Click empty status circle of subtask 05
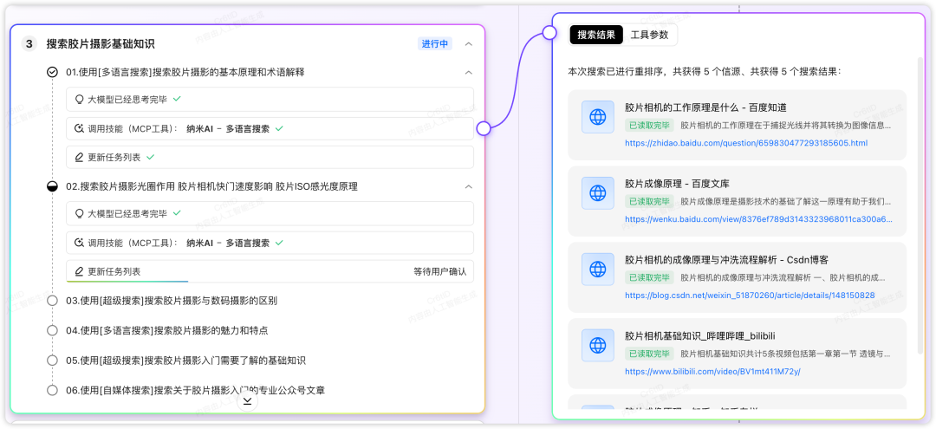The width and height of the screenshot is (936, 429). pyautogui.click(x=53, y=360)
